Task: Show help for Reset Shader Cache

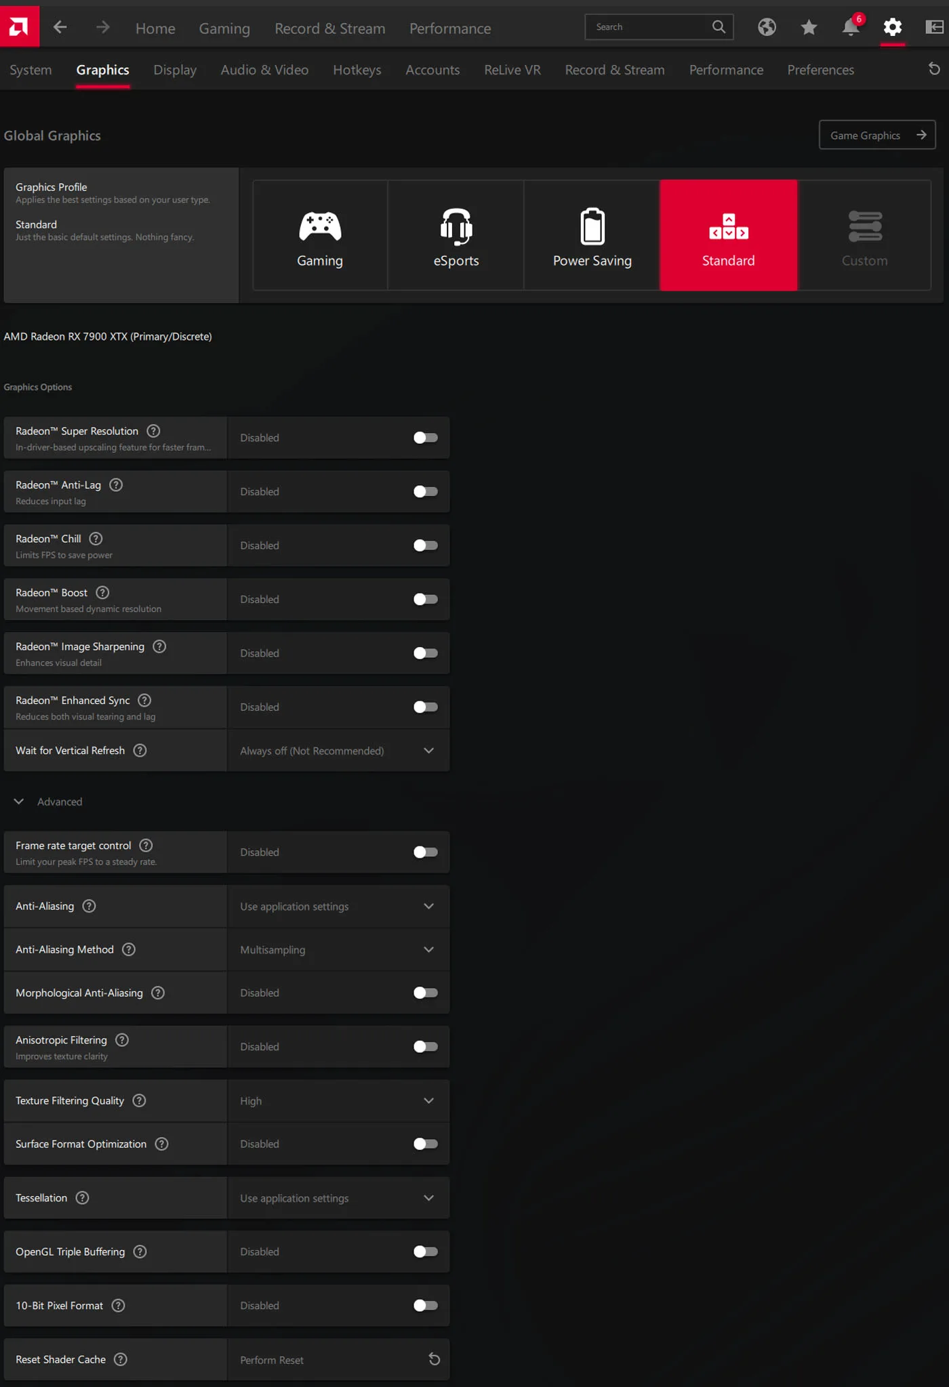Action: [x=121, y=1360]
